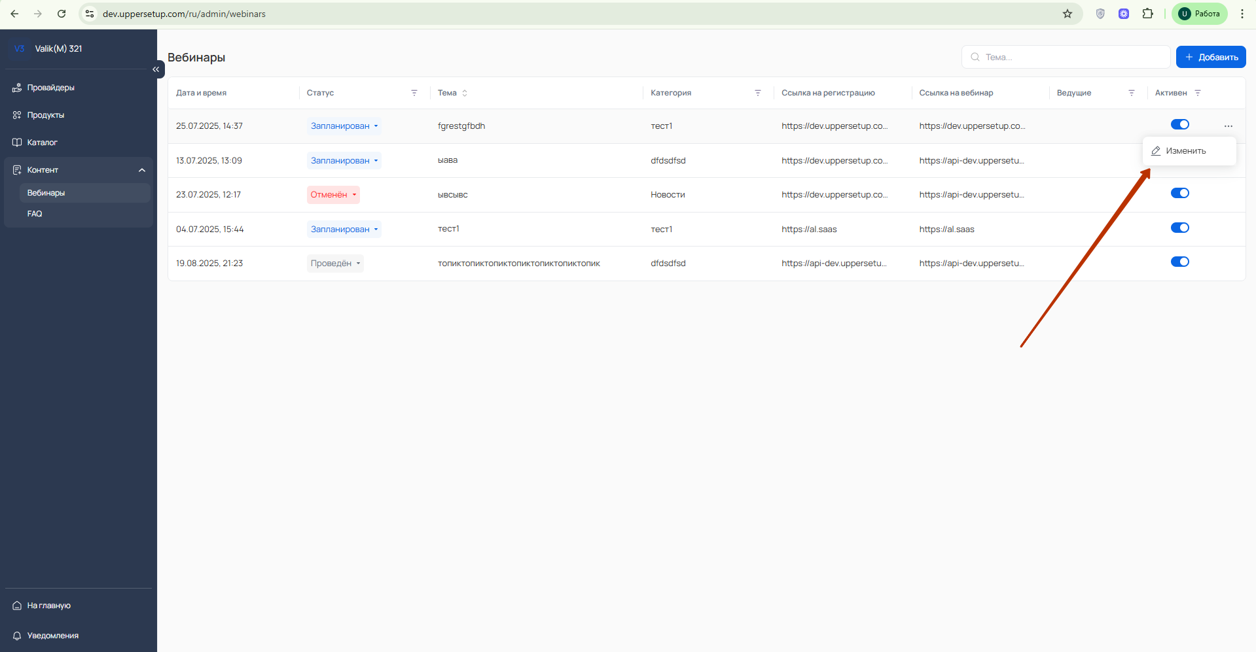
Task: Open webinar link of fgrestgfbdh row
Action: coord(972,126)
